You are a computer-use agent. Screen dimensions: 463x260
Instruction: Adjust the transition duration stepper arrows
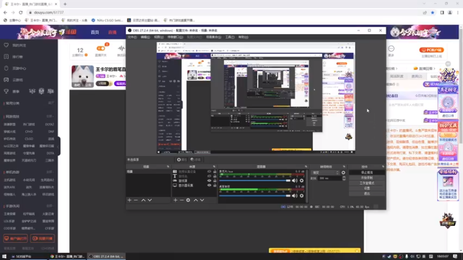tap(344, 179)
